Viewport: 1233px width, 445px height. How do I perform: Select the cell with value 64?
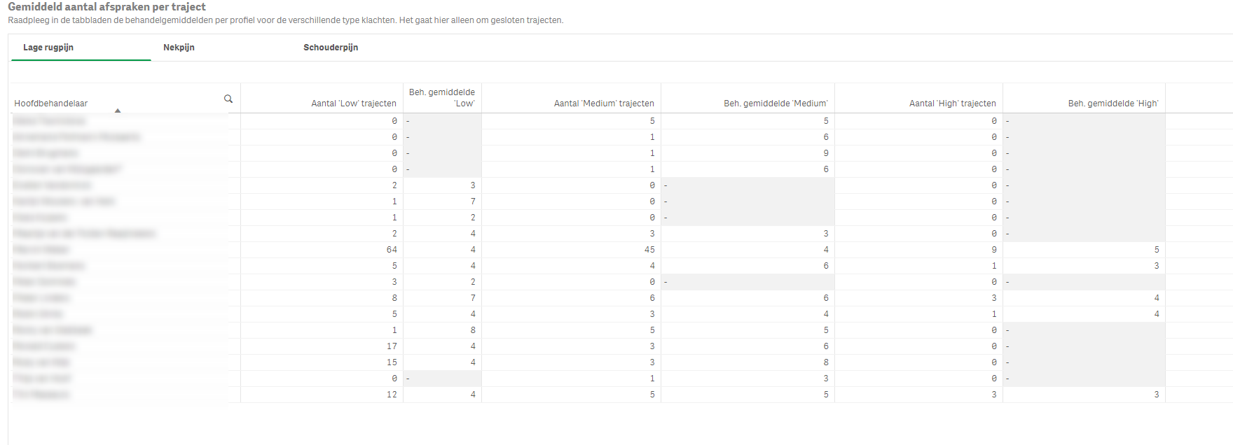coord(392,250)
